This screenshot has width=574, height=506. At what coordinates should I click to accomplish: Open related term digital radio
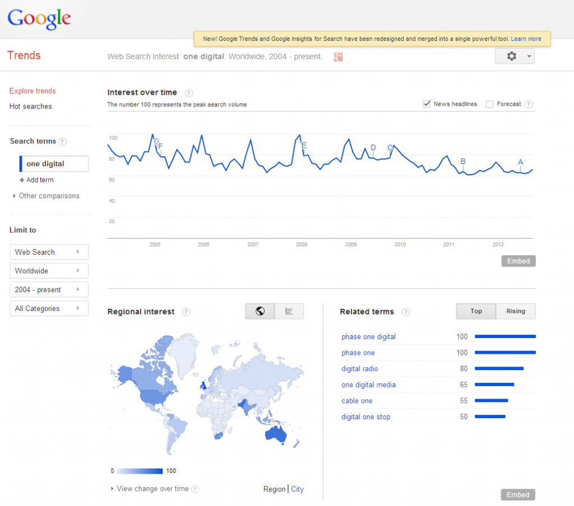[x=359, y=369]
